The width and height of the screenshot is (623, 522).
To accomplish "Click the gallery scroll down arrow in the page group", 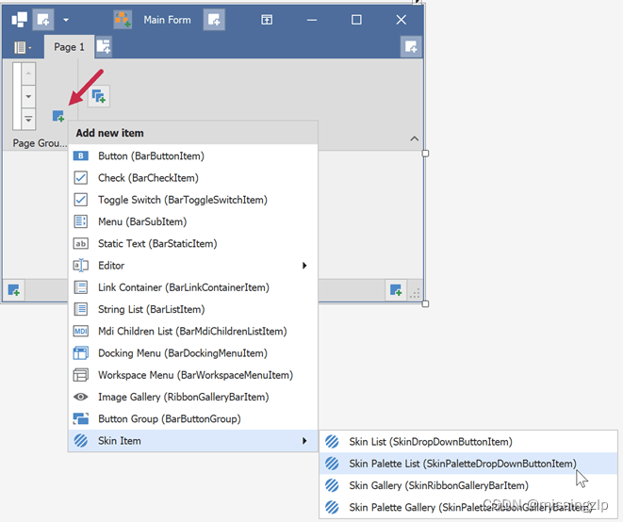I will click(x=28, y=96).
